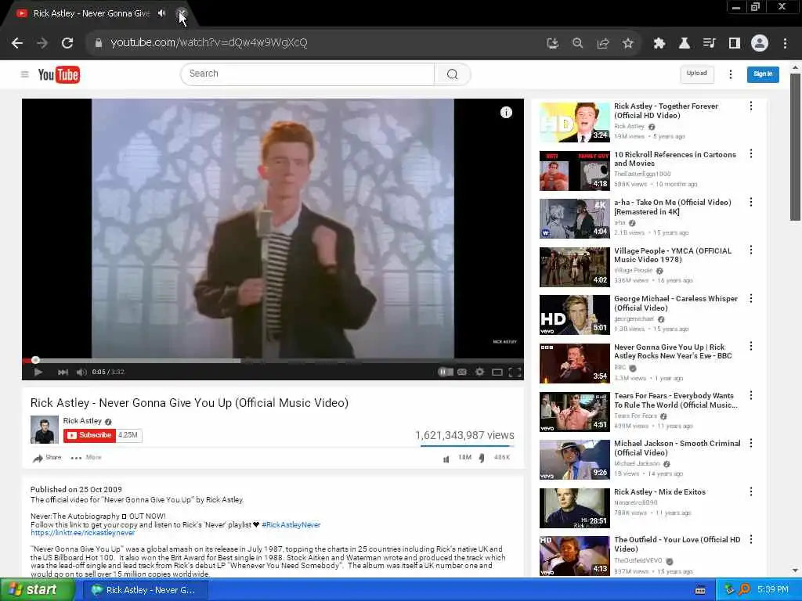Open the Rick Astley channel avatar
802x601 pixels.
(45, 430)
